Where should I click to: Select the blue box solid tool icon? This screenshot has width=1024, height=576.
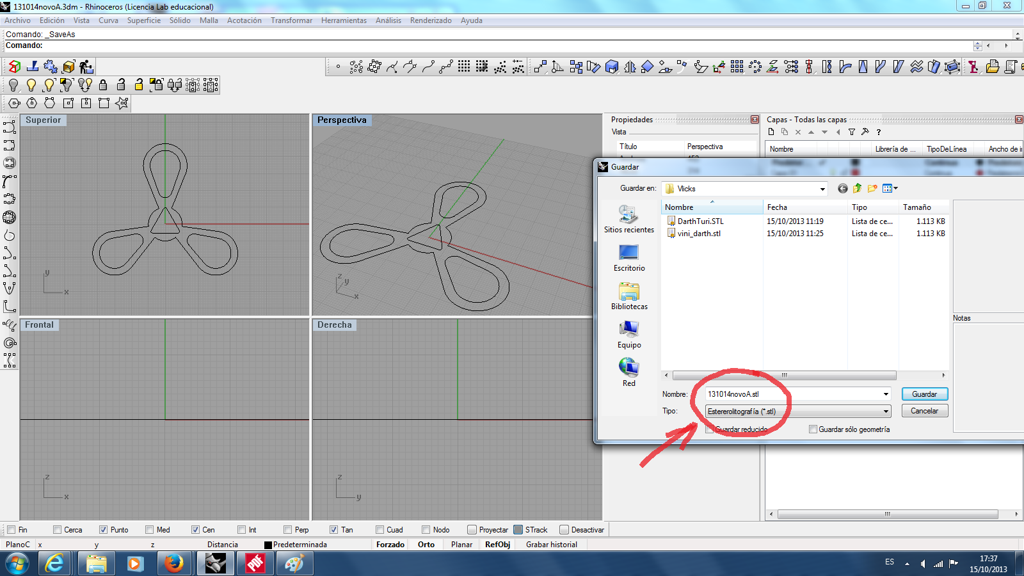pos(612,67)
